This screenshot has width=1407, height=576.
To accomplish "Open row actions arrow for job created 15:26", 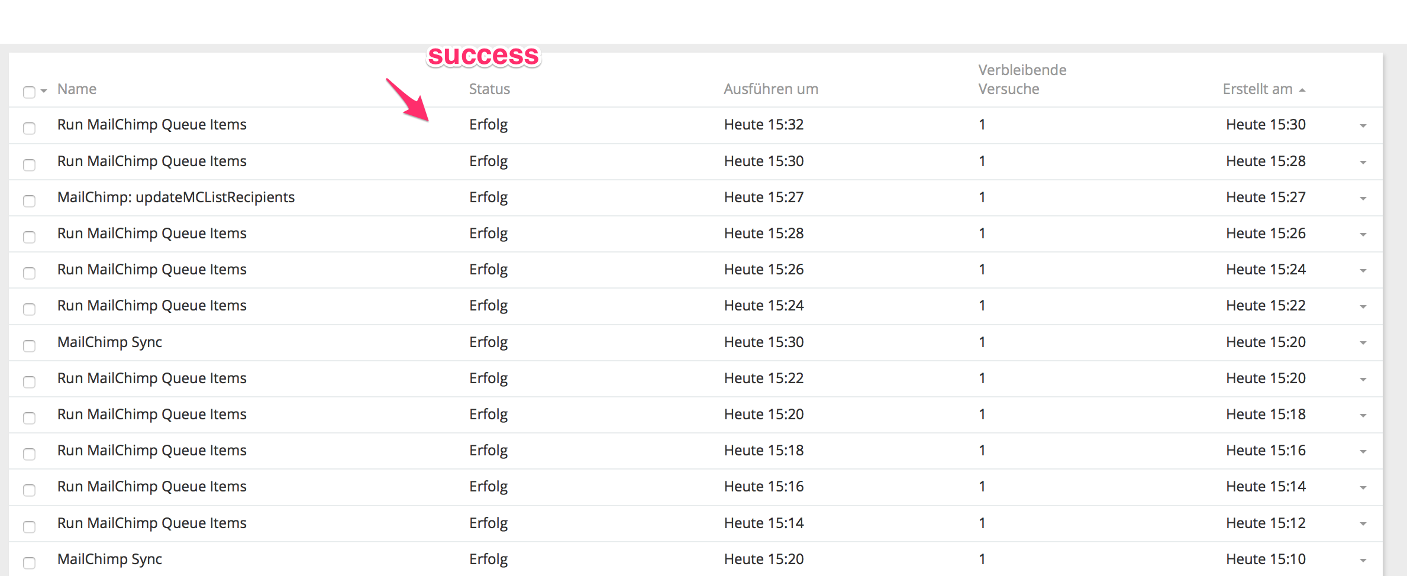I will click(1363, 235).
